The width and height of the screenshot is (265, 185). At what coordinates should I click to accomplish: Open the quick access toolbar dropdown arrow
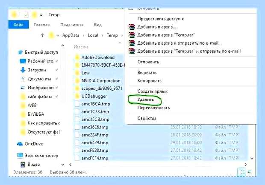click(x=41, y=15)
